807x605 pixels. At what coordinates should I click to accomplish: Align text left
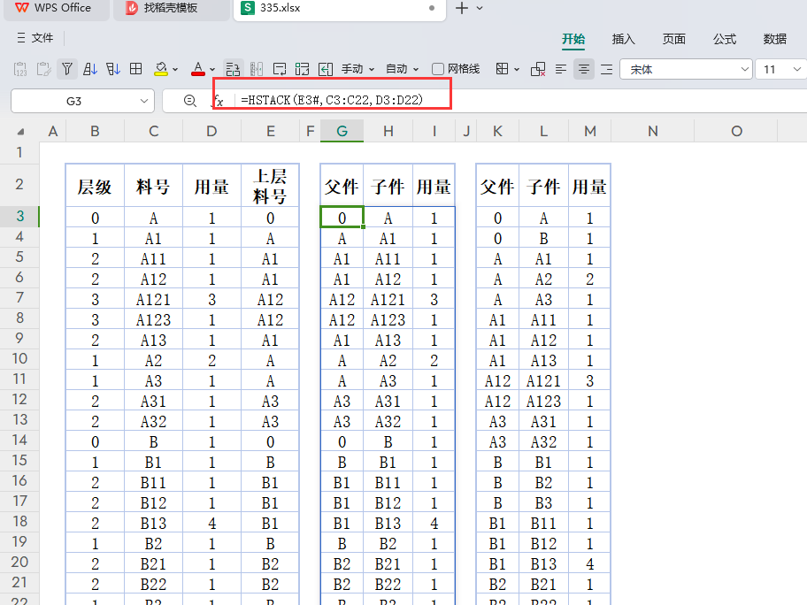pos(561,69)
